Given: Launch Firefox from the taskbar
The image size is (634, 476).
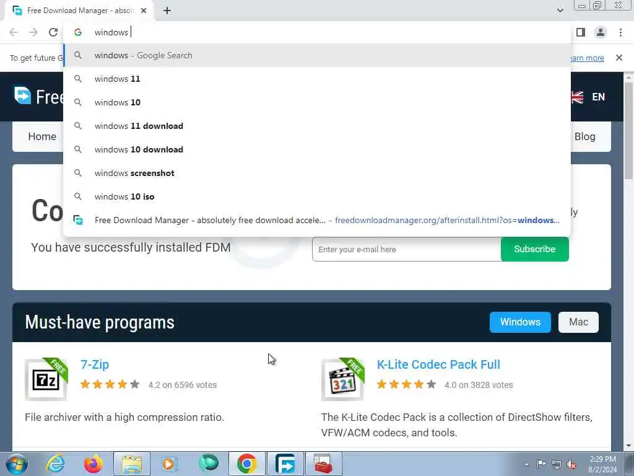Looking at the screenshot, I should pyautogui.click(x=93, y=464).
